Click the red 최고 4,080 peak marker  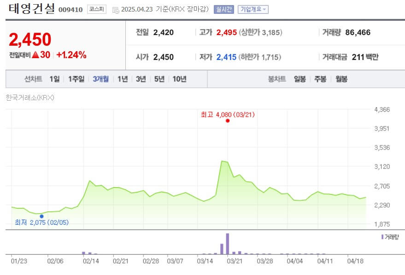pos(228,121)
